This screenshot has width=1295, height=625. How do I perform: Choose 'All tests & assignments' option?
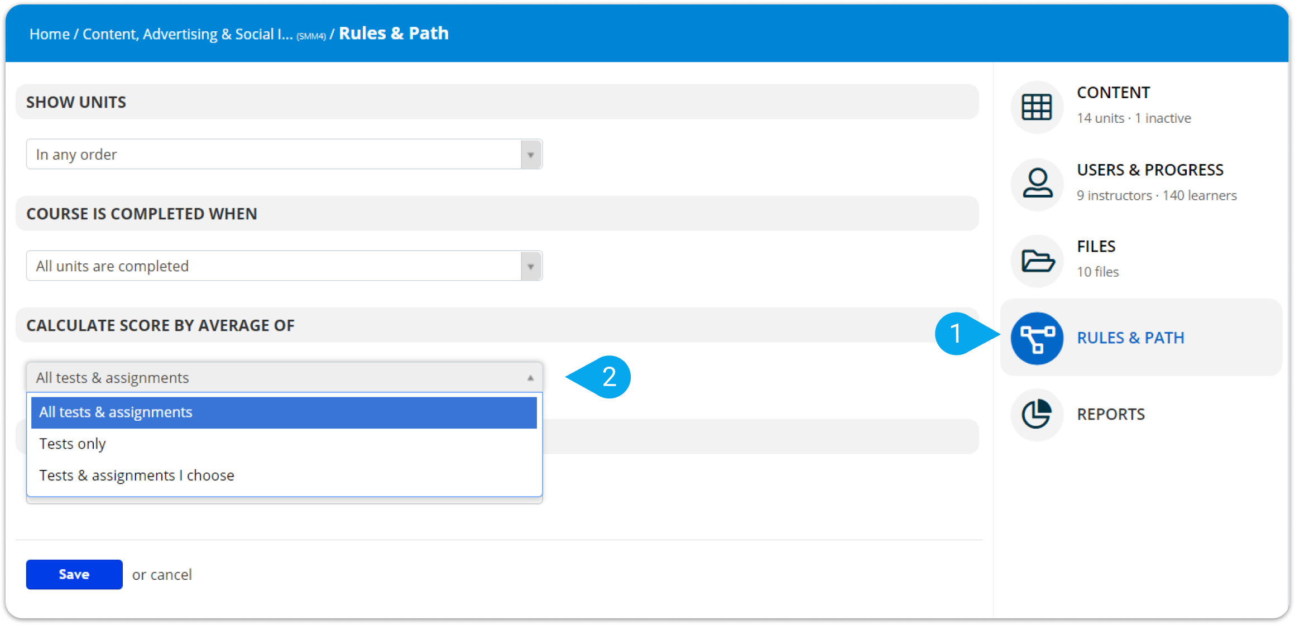pyautogui.click(x=284, y=412)
